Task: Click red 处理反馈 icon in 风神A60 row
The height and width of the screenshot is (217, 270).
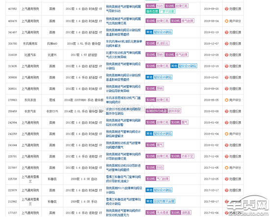Action: 227,44
